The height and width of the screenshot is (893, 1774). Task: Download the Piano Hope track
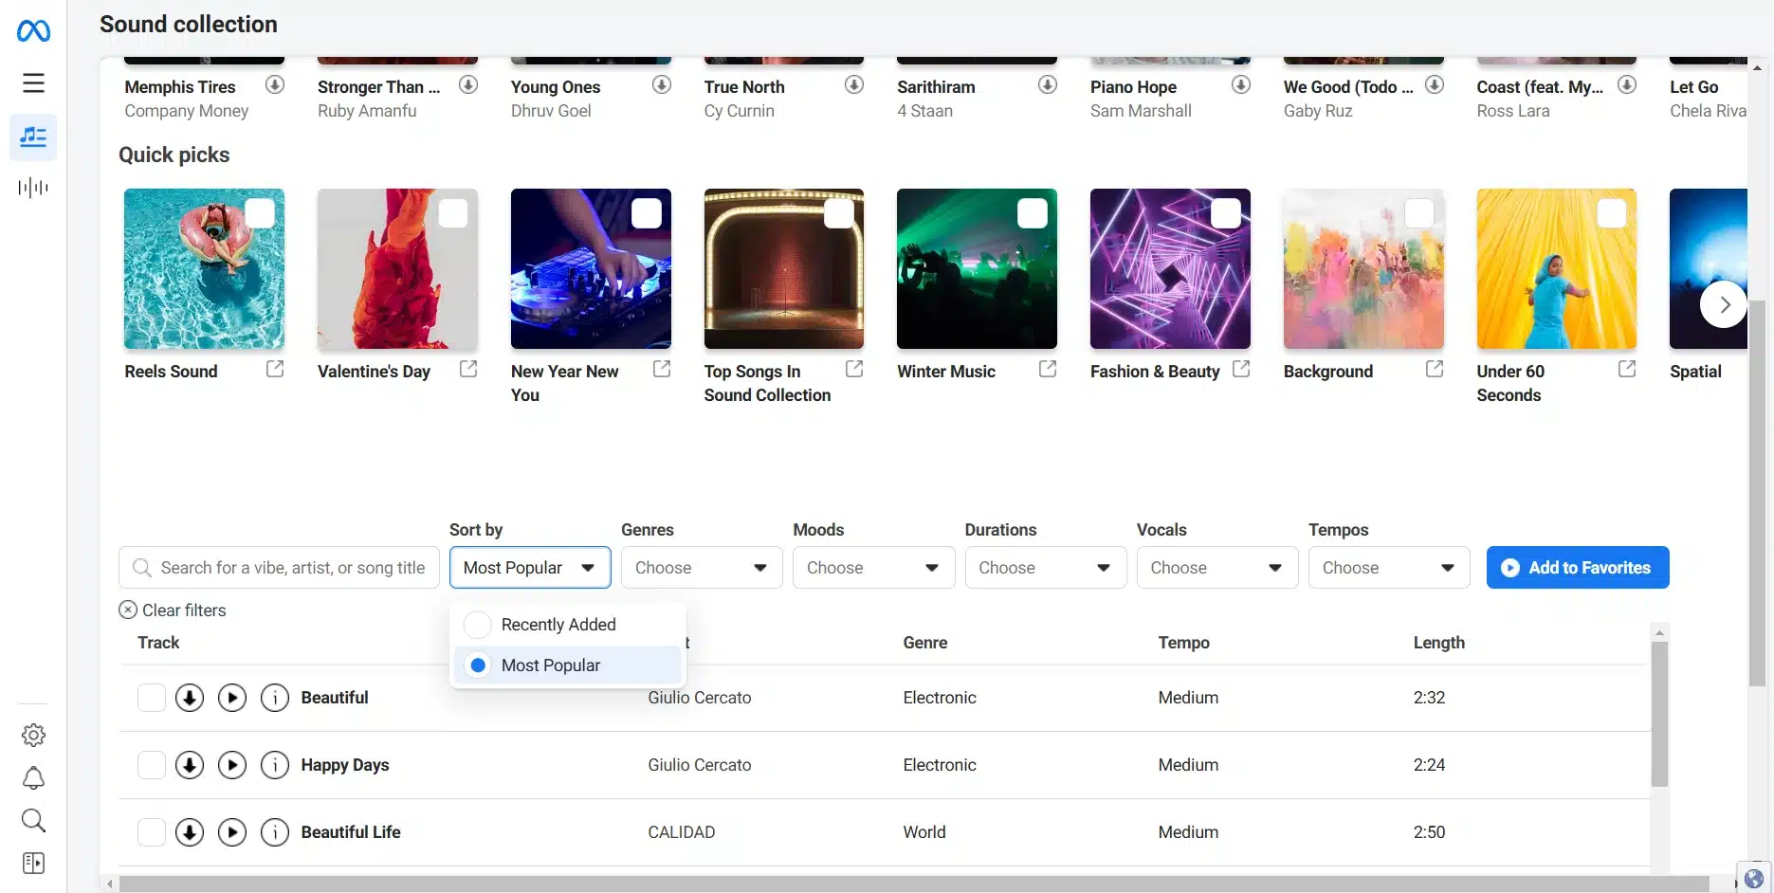coord(1241,85)
